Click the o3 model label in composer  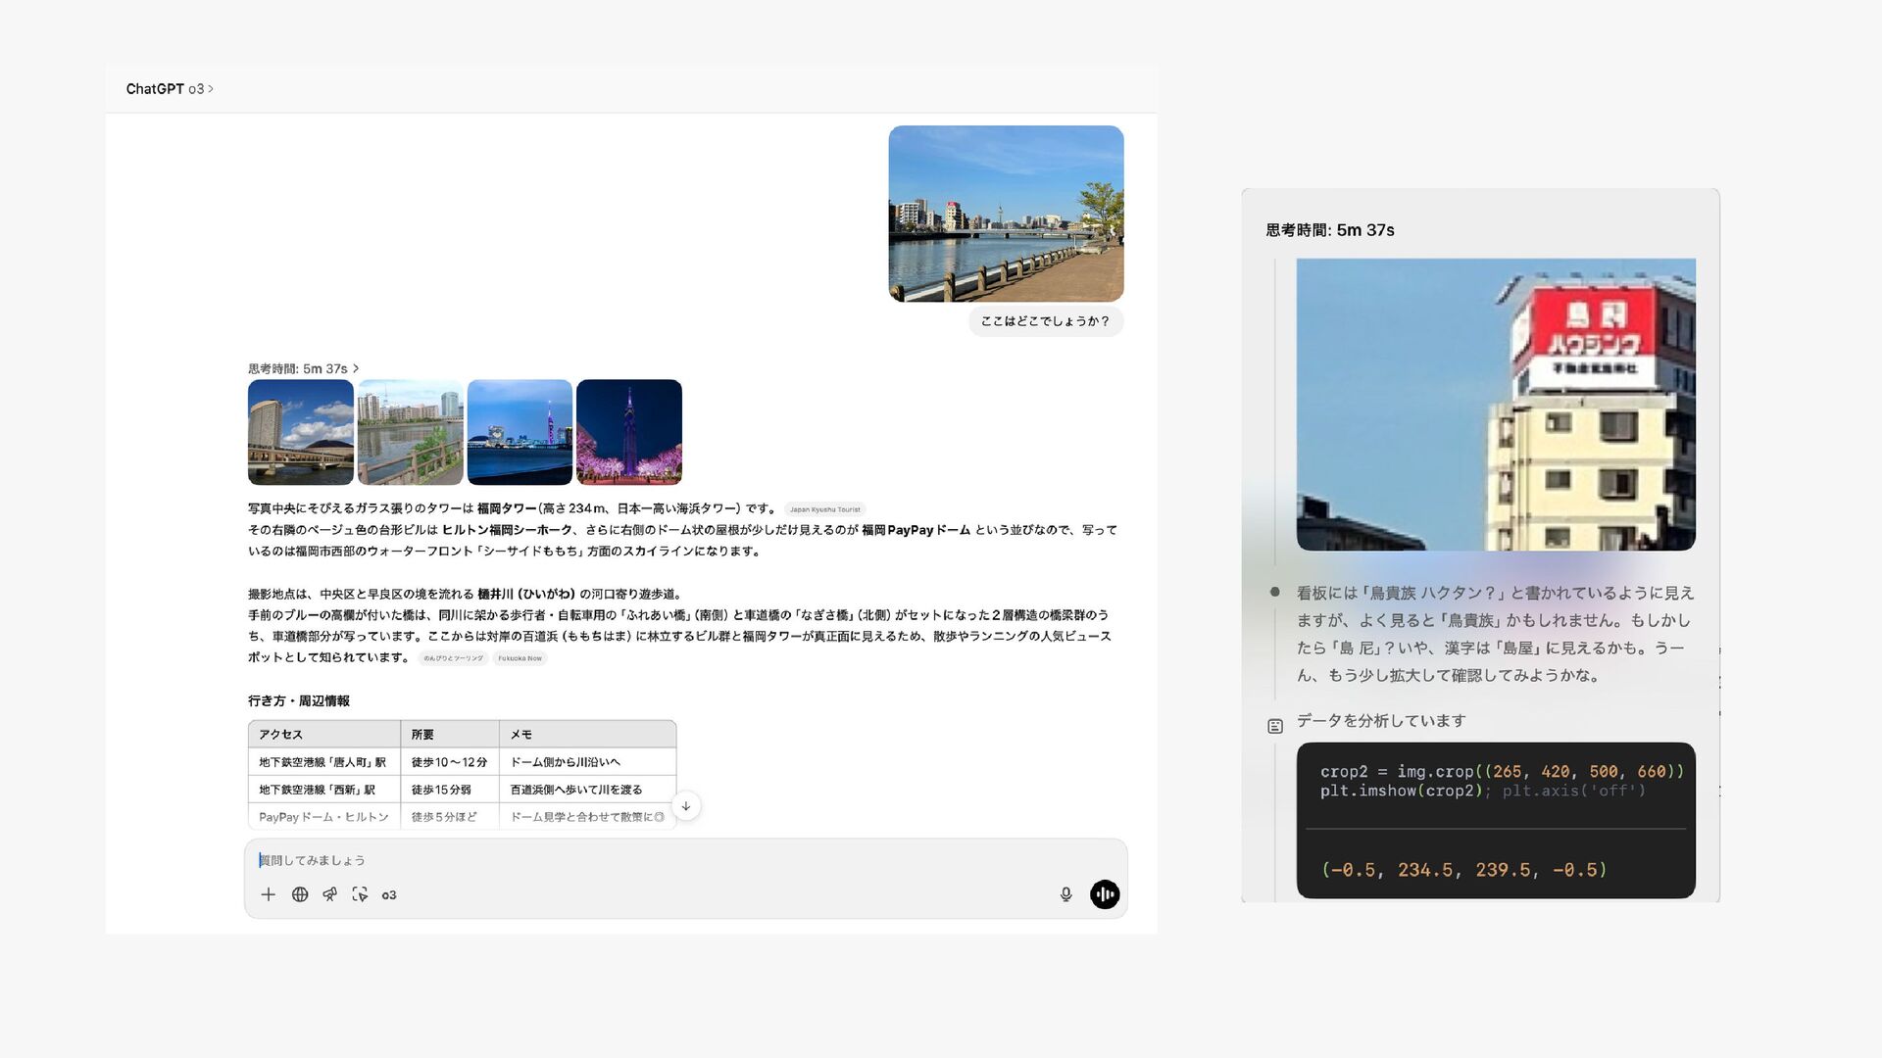coord(389,895)
